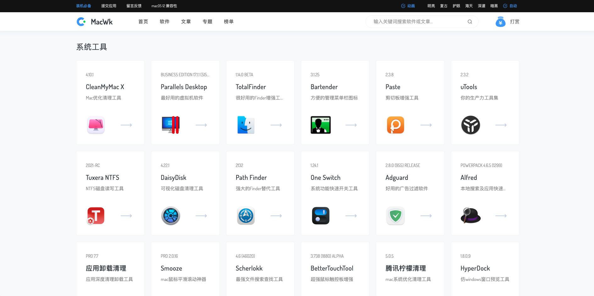The height and width of the screenshot is (296, 594).
Task: Go to the 首页 nav item
Action: point(143,22)
